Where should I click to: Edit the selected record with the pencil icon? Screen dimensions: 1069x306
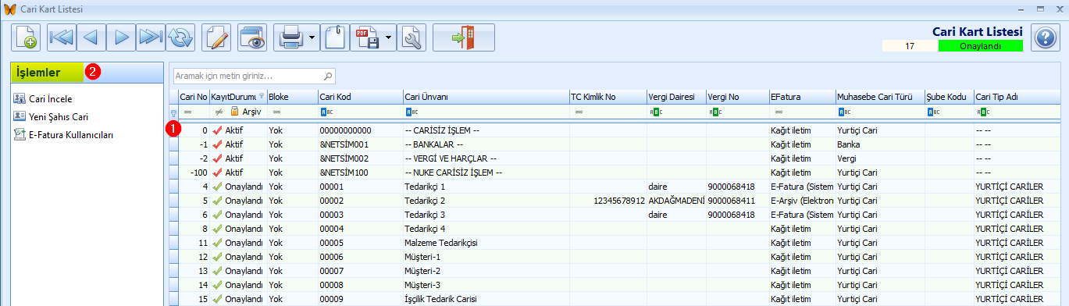[217, 37]
